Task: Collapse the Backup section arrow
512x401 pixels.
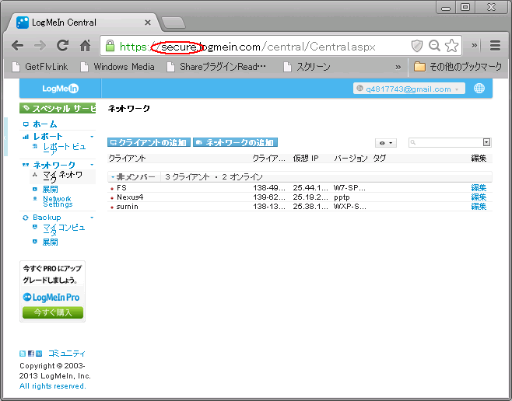Action: click(x=92, y=218)
